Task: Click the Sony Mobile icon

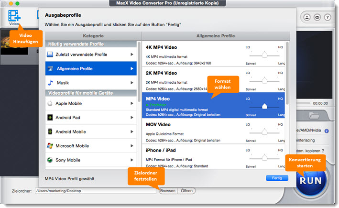Action: 50,160
